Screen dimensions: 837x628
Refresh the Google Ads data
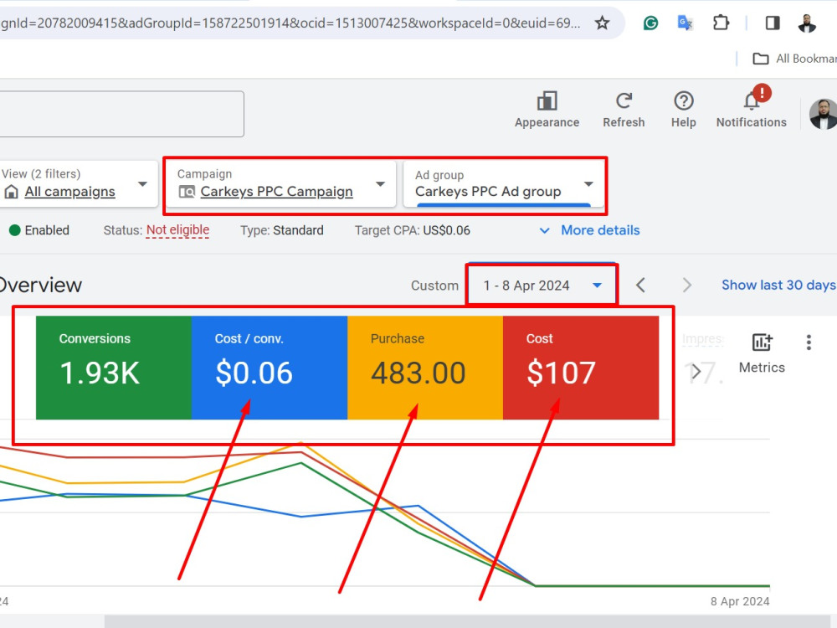coord(624,110)
